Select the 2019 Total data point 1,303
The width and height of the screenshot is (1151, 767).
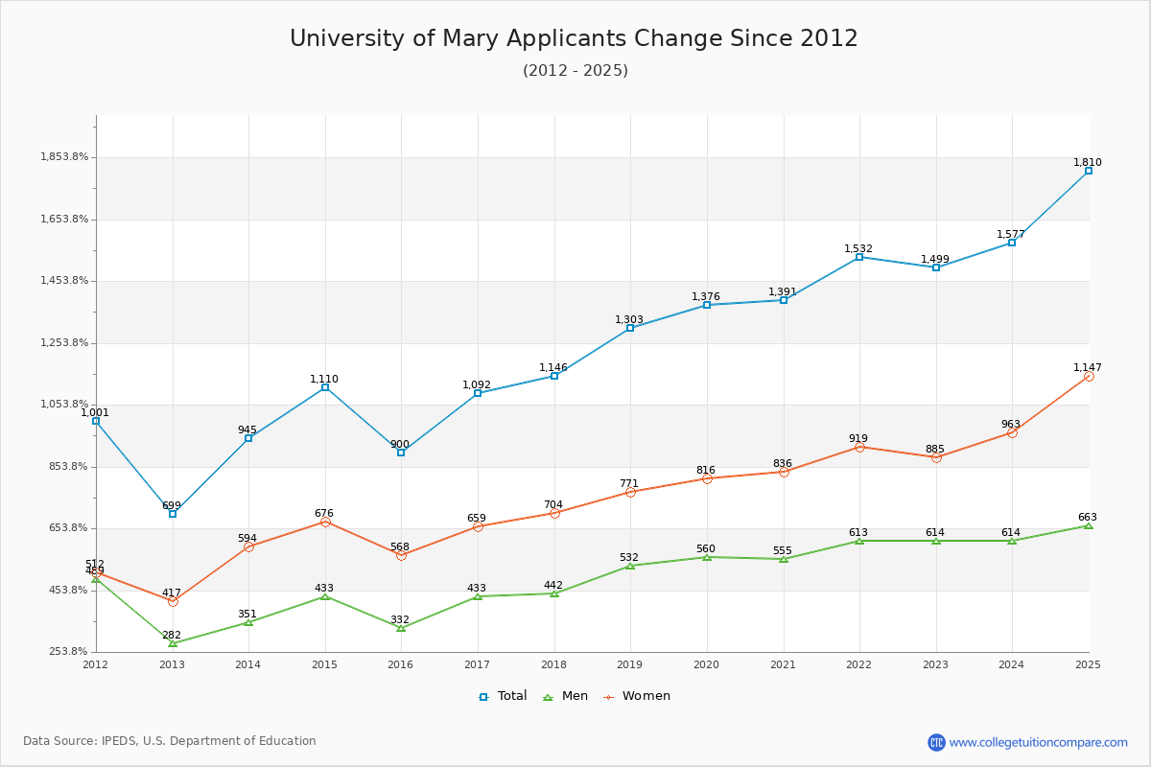click(x=630, y=328)
